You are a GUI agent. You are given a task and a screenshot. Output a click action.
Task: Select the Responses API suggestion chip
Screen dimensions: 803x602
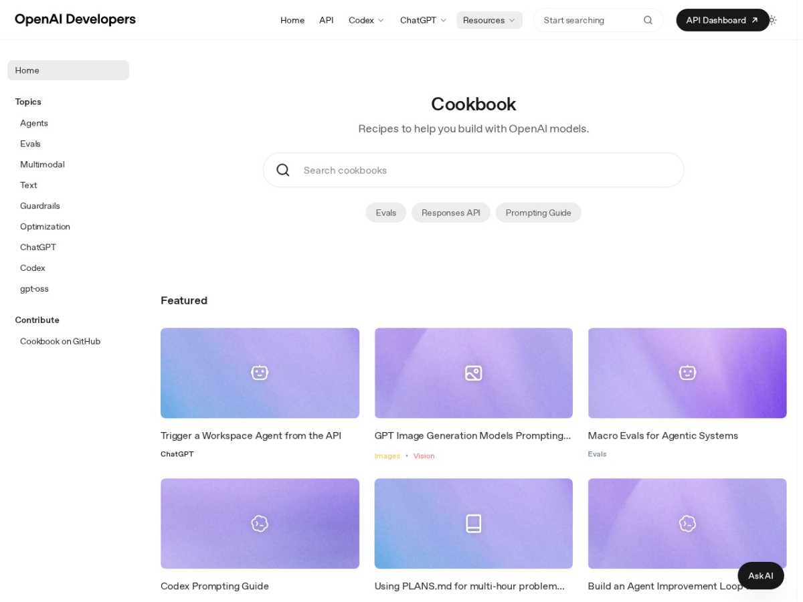coord(451,213)
